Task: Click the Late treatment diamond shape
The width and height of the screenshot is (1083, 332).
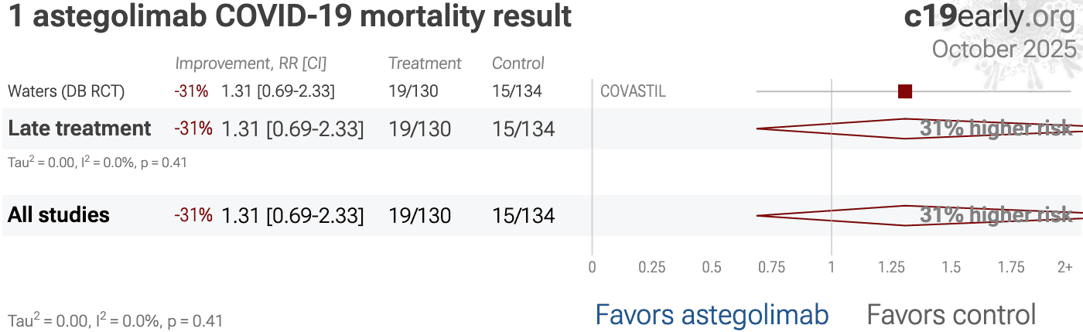Action: 851,128
